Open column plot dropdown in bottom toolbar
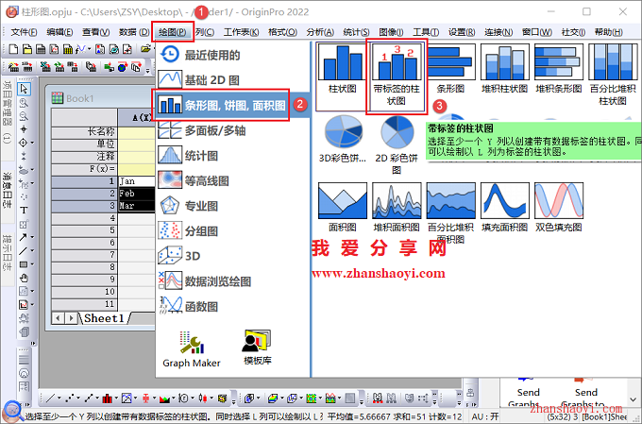The width and height of the screenshot is (642, 424). tap(116, 398)
